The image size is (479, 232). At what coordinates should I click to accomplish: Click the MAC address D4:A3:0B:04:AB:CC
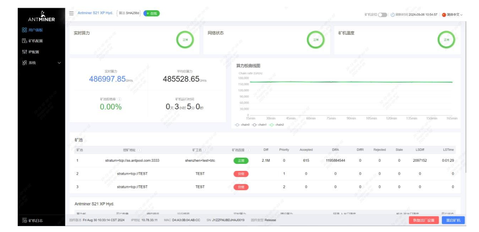point(186,220)
